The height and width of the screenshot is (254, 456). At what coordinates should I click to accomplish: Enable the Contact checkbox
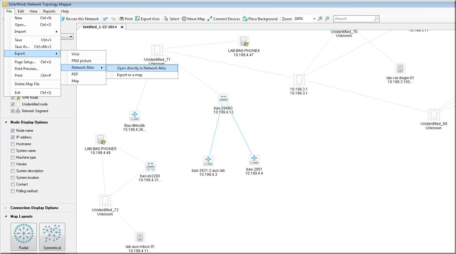(x=13, y=184)
